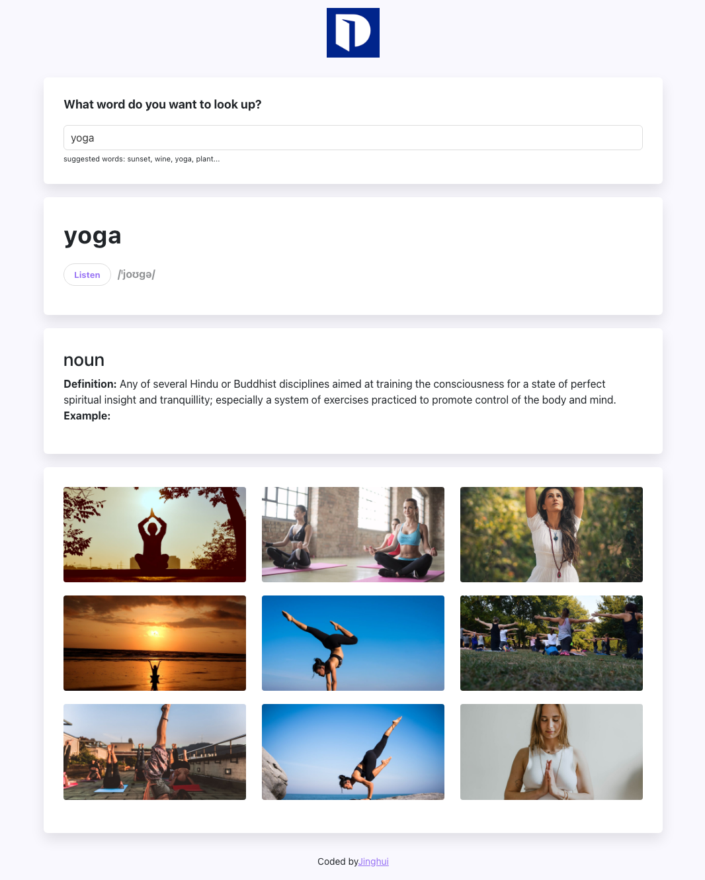705x880 pixels.
Task: Open the beach sunset yoga photo
Action: [155, 643]
